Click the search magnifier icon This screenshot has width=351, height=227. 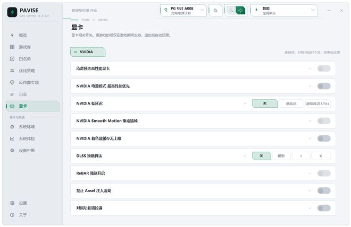point(215,11)
